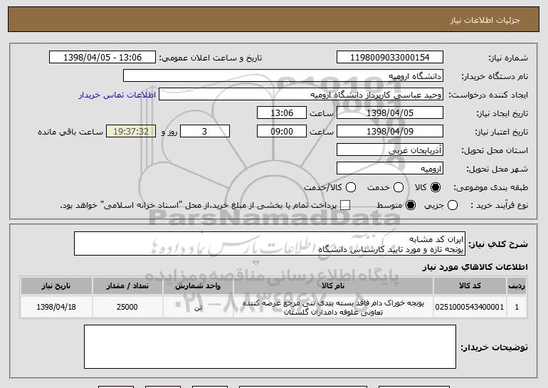Open the اطلاعات تماس خریدار link
Image resolution: width=548 pixels, height=388 pixels.
[117, 95]
